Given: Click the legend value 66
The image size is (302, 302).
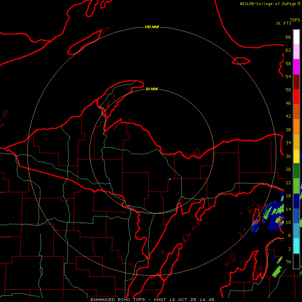Looking at the screenshot, I should pos(288,37).
